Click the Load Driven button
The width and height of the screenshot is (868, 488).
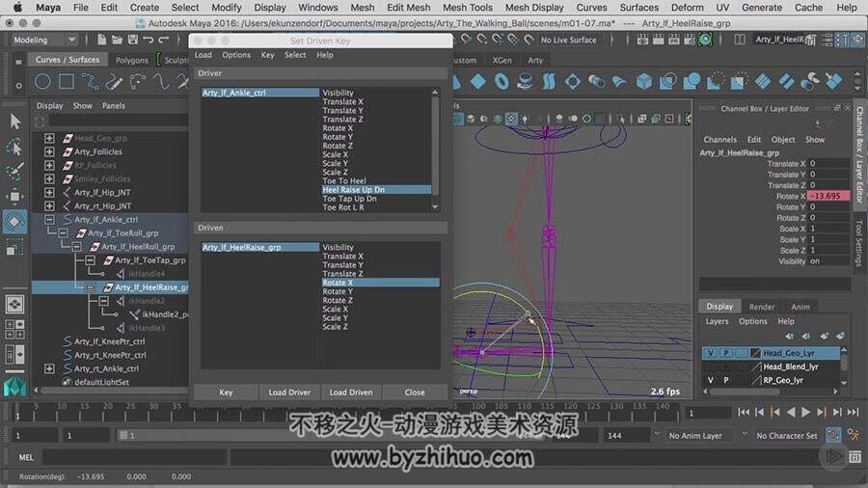pyautogui.click(x=351, y=393)
